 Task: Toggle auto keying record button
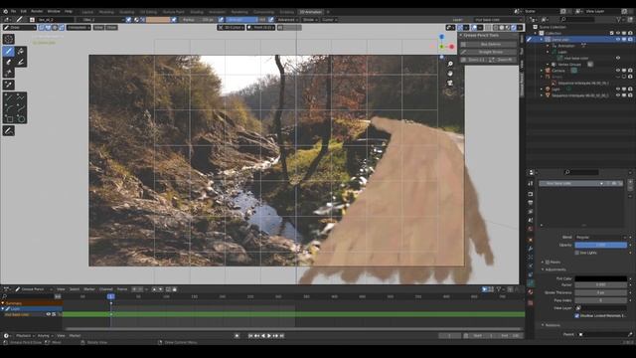237,336
